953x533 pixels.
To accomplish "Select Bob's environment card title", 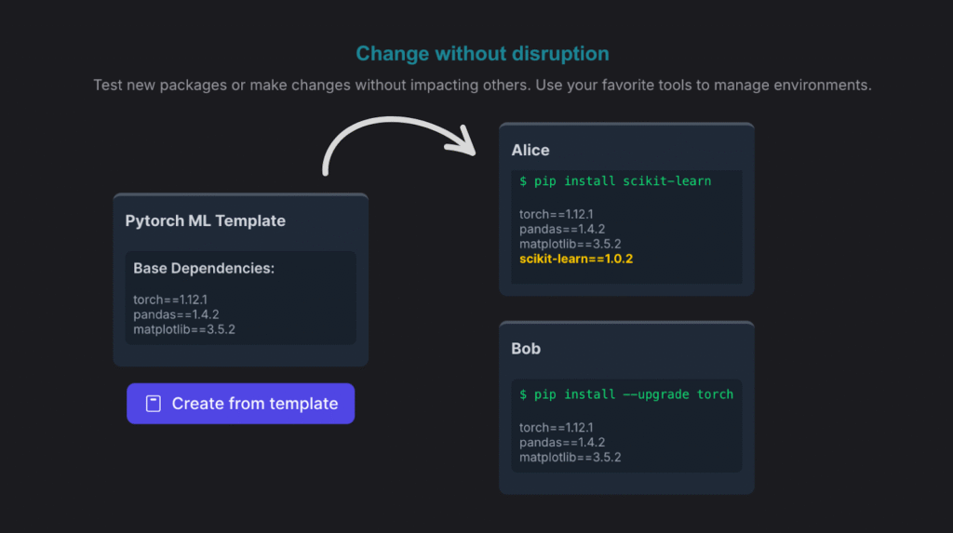I will (x=526, y=349).
